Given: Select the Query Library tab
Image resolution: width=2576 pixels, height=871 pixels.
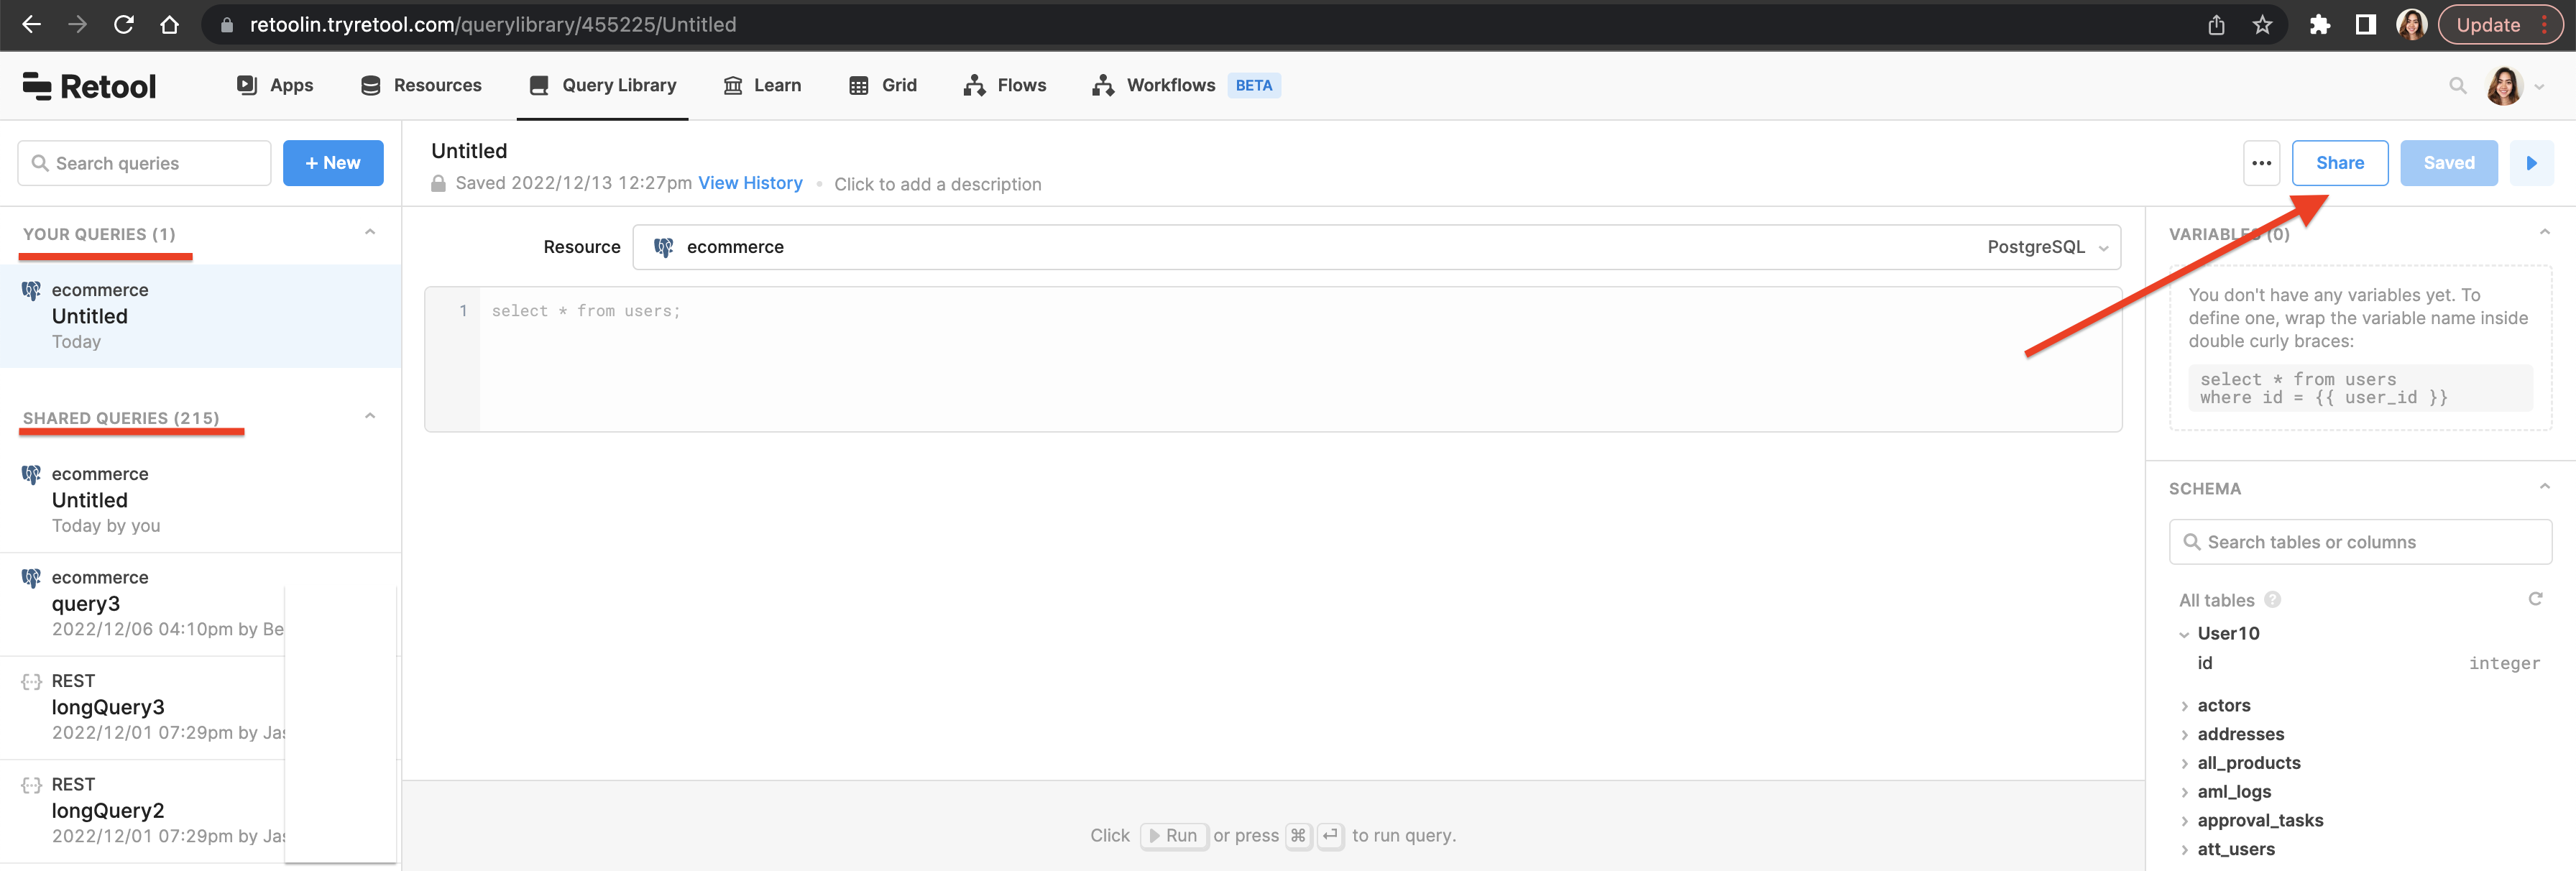Looking at the screenshot, I should click(x=602, y=85).
